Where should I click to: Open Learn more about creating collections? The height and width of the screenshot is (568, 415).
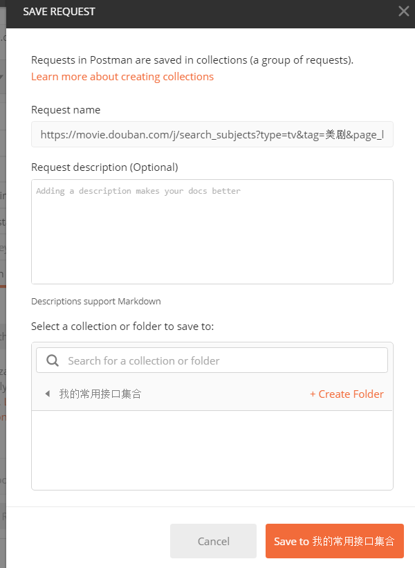click(x=122, y=77)
